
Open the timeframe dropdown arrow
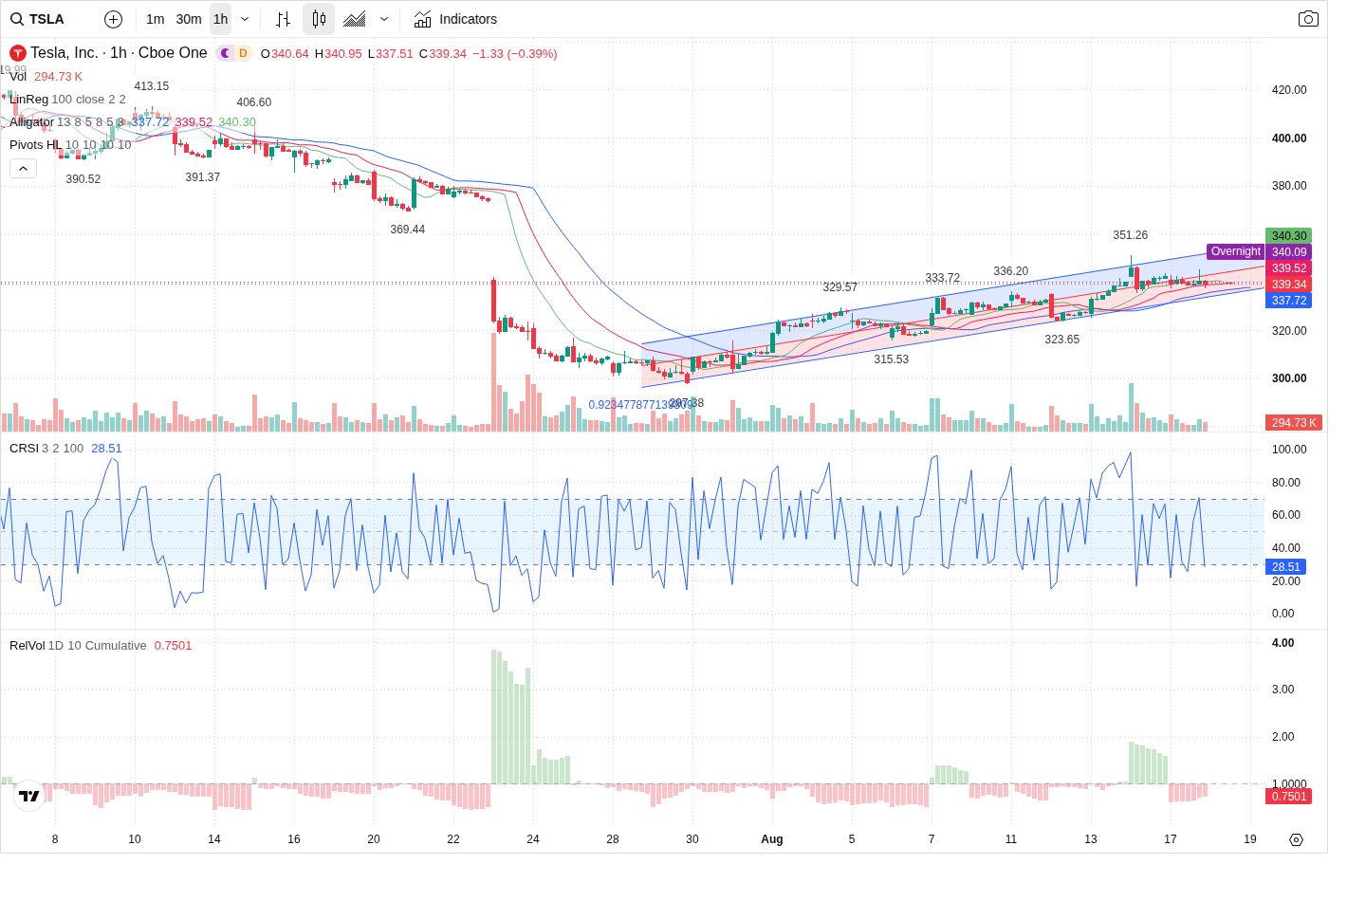[245, 19]
